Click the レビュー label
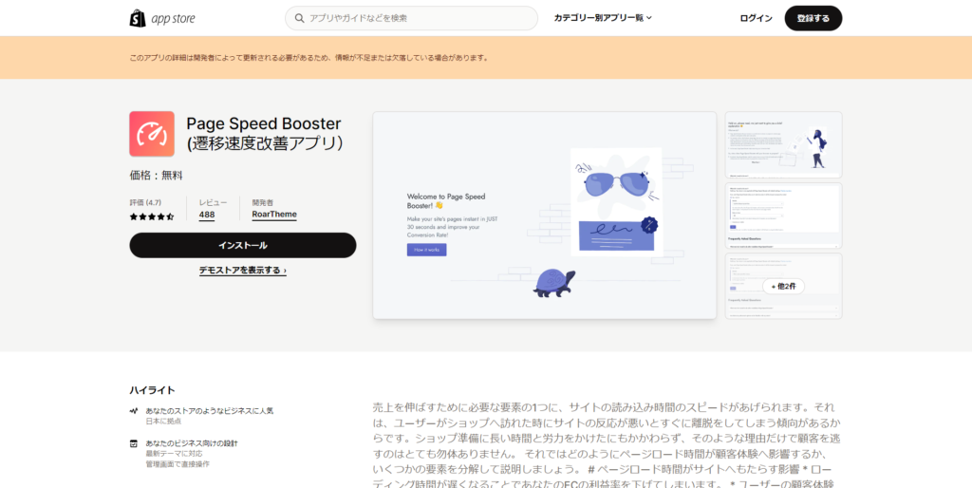The width and height of the screenshot is (972, 488). coord(214,203)
